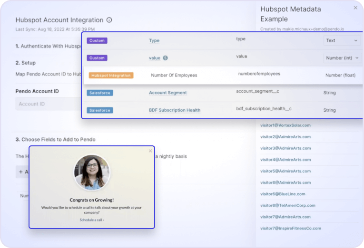Image resolution: width=364 pixels, height=248 pixels.
Task: Open the BDF Subscription Health link
Action: 175,110
